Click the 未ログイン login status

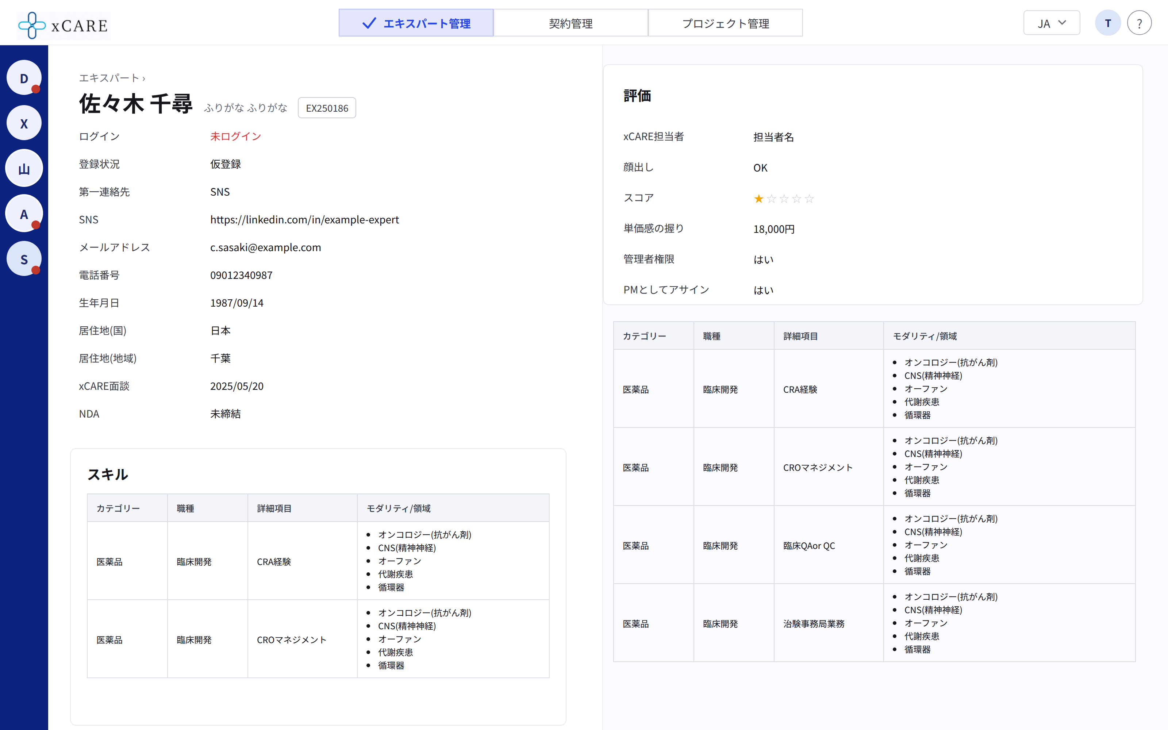[235, 137]
